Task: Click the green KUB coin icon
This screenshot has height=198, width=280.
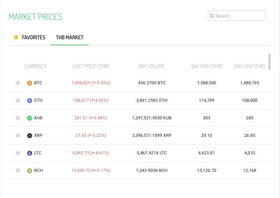Action: point(29,118)
